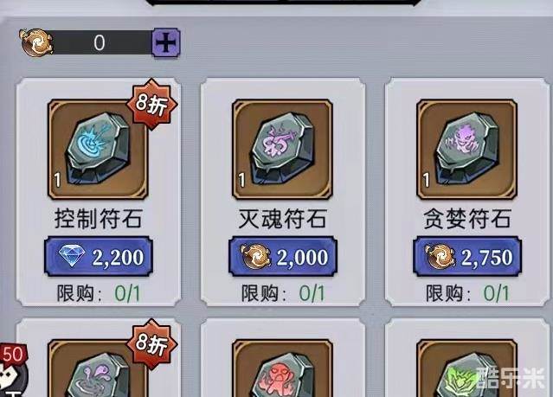Buy 控制符石 for 2,200 diamonds
The width and height of the screenshot is (553, 397).
pyautogui.click(x=99, y=256)
